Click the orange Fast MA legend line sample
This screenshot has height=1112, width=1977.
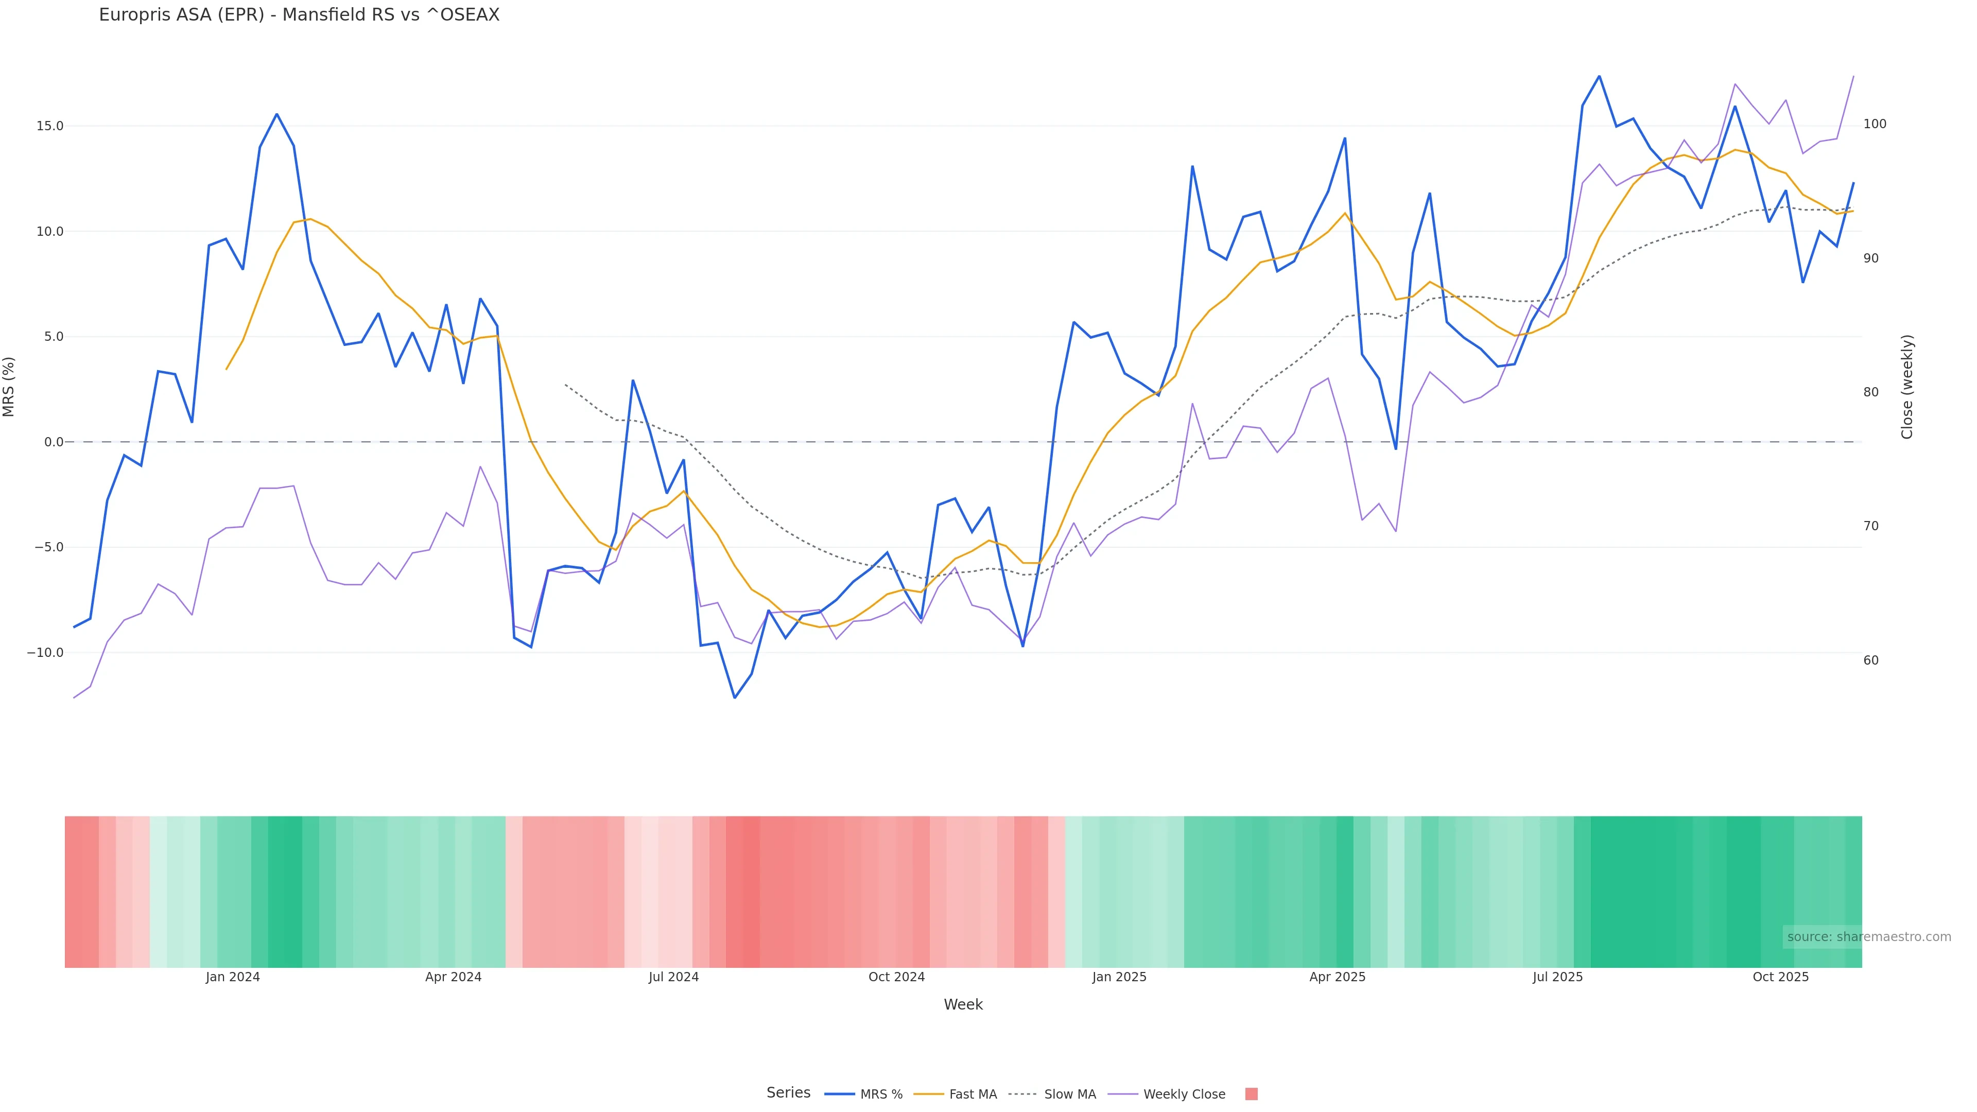click(x=929, y=1094)
